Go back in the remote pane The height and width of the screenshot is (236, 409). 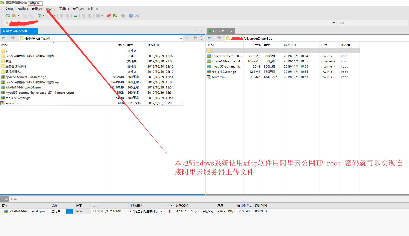pos(210,38)
